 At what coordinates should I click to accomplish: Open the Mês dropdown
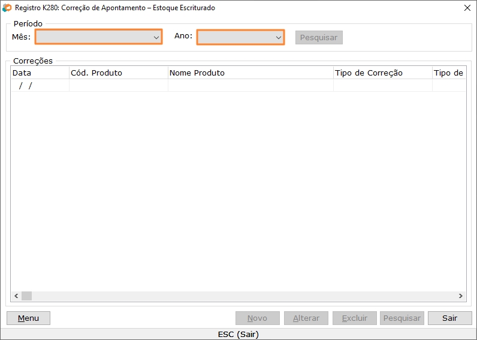tap(98, 37)
